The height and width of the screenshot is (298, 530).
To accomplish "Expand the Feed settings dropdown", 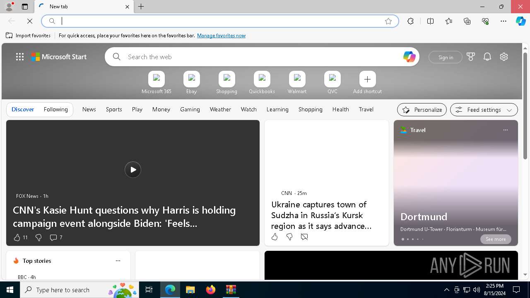I will 484,110.
